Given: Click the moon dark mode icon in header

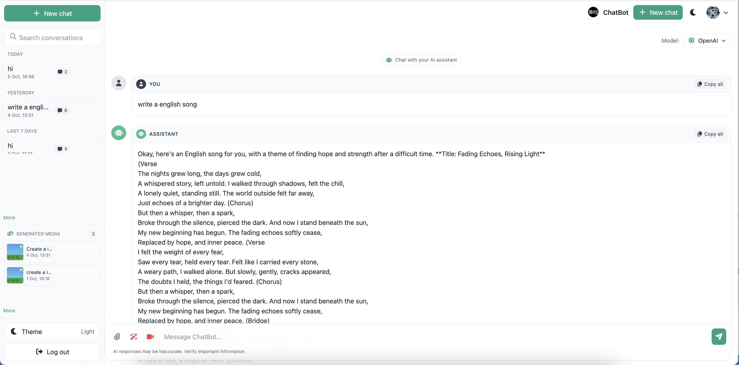Looking at the screenshot, I should (693, 12).
